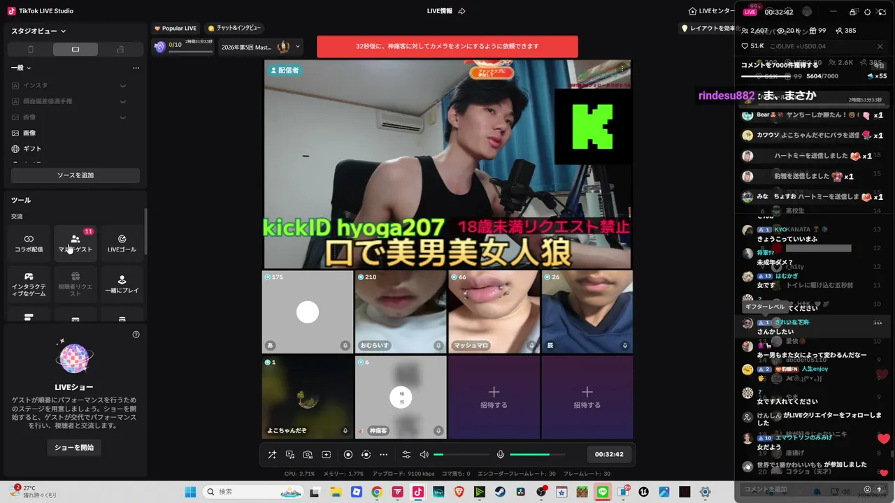Open the AI camera snapshot tool
Image resolution: width=895 pixels, height=503 pixels.
[x=308, y=455]
